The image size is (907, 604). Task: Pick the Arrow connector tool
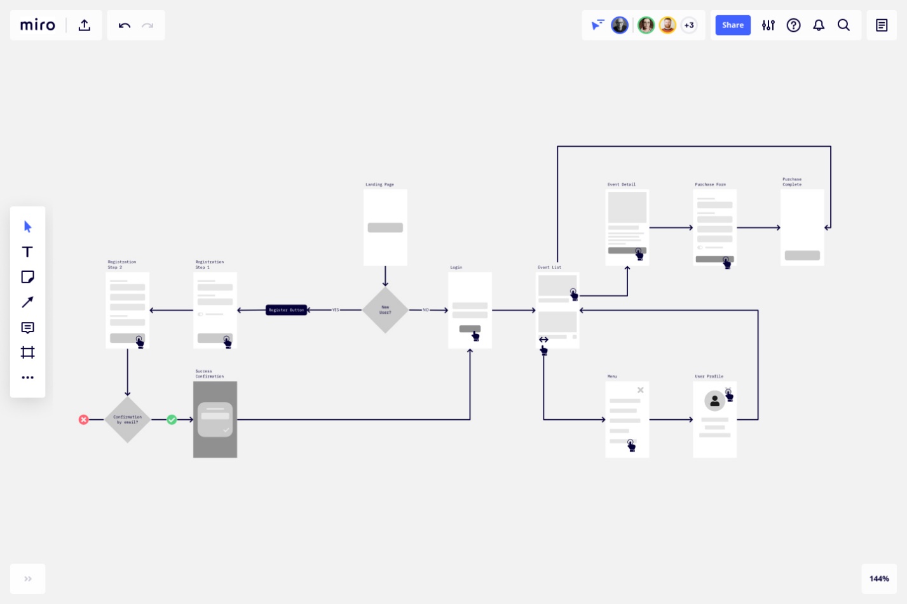pos(27,302)
